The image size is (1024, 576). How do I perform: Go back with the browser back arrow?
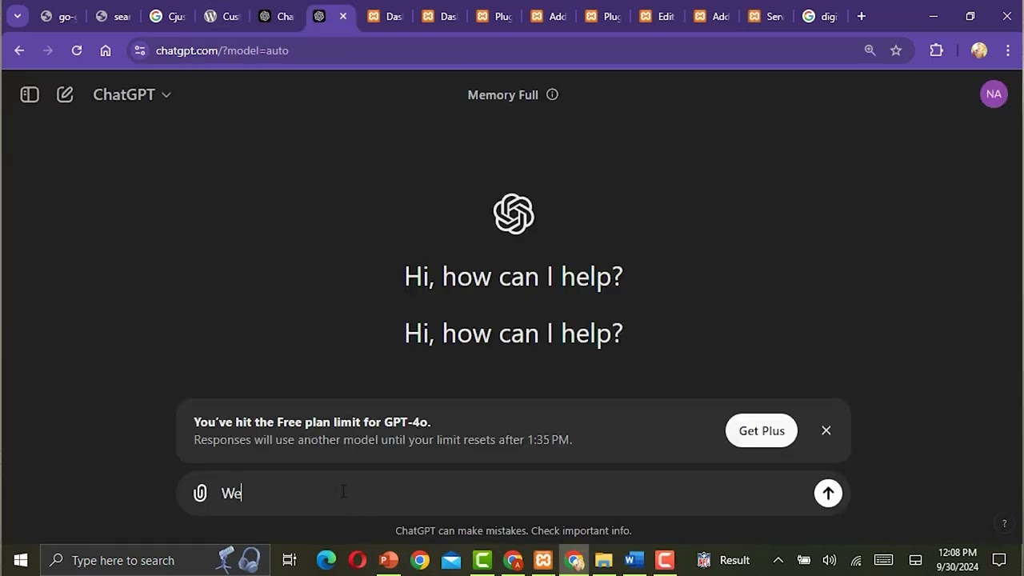pos(19,50)
